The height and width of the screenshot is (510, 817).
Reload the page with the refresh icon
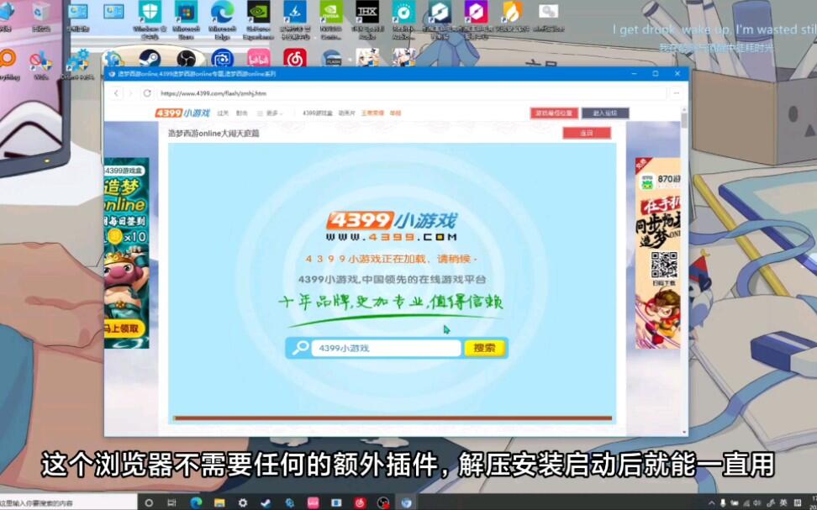pyautogui.click(x=147, y=93)
